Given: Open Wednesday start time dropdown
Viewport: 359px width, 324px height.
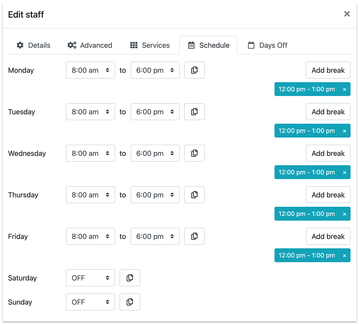Looking at the screenshot, I should 90,153.
